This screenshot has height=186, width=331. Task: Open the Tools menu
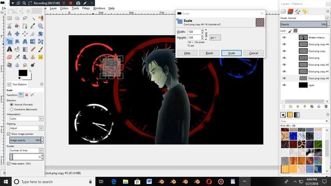point(75,8)
